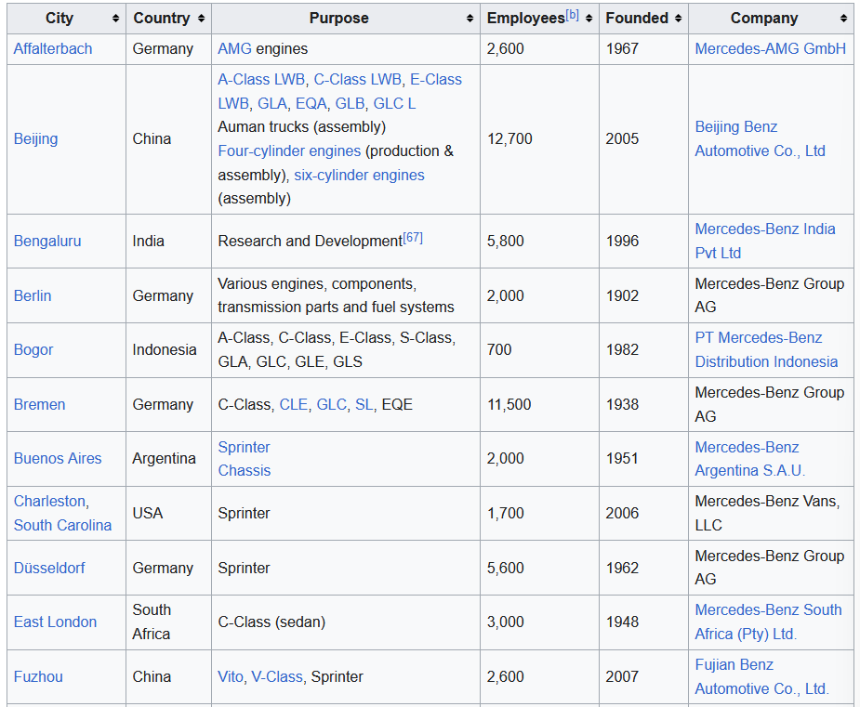Screen dimensions: 860x707
Task: Select the Indonesia country cell
Action: (x=169, y=350)
